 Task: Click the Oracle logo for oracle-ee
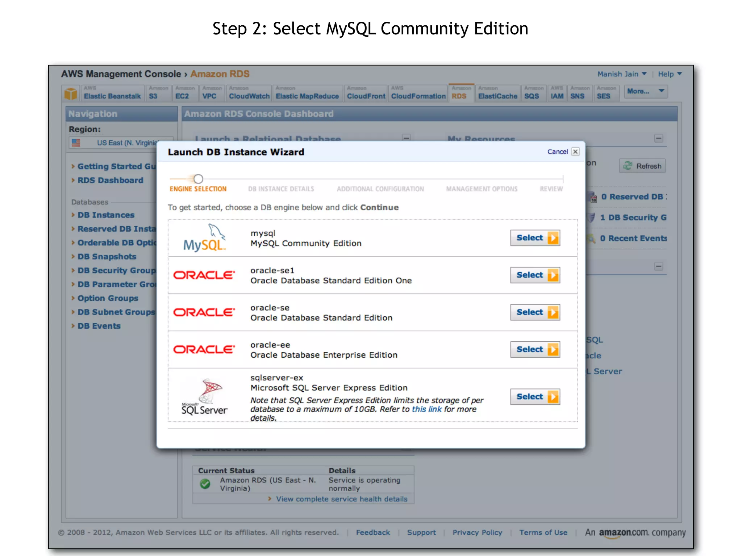coord(204,349)
